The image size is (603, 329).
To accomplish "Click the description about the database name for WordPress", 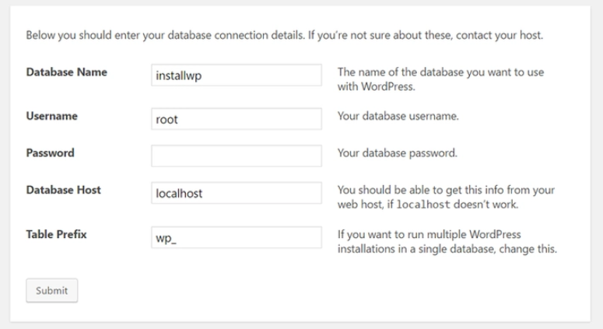I will [440, 79].
